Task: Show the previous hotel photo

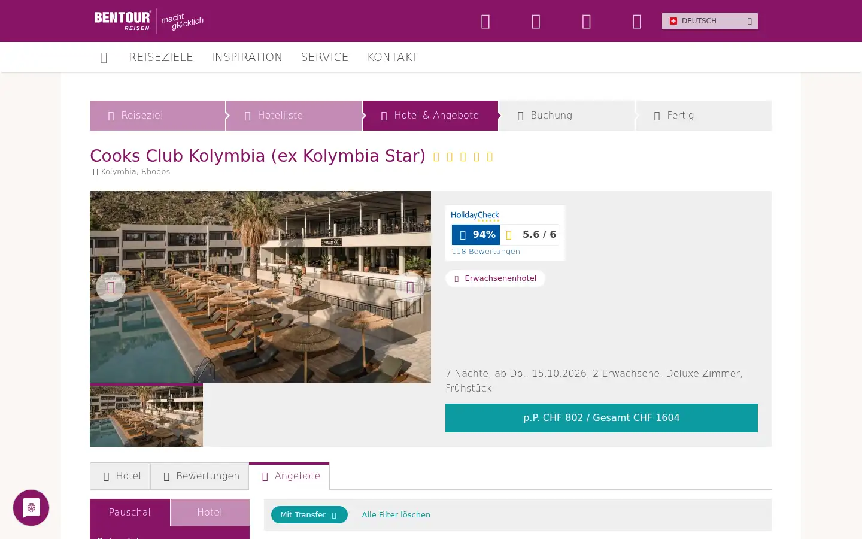Action: [x=111, y=287]
